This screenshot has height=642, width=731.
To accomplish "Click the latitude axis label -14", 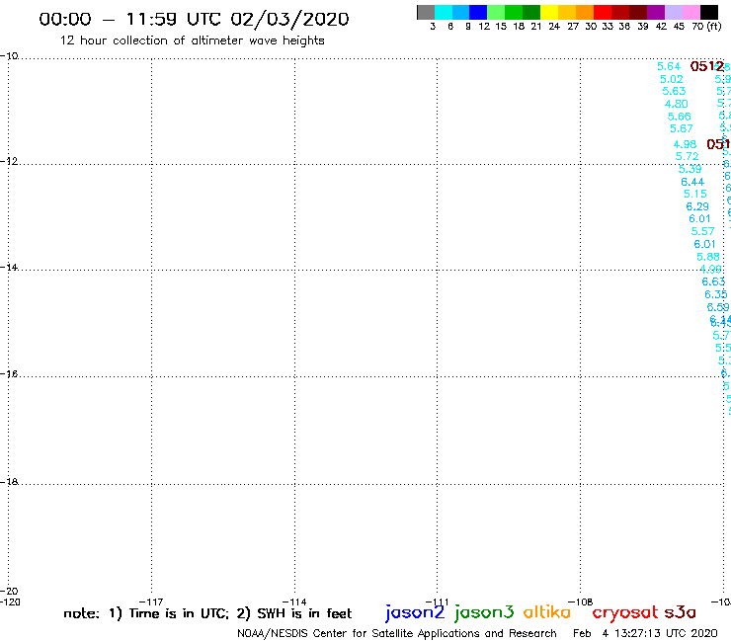I will 9,267.
